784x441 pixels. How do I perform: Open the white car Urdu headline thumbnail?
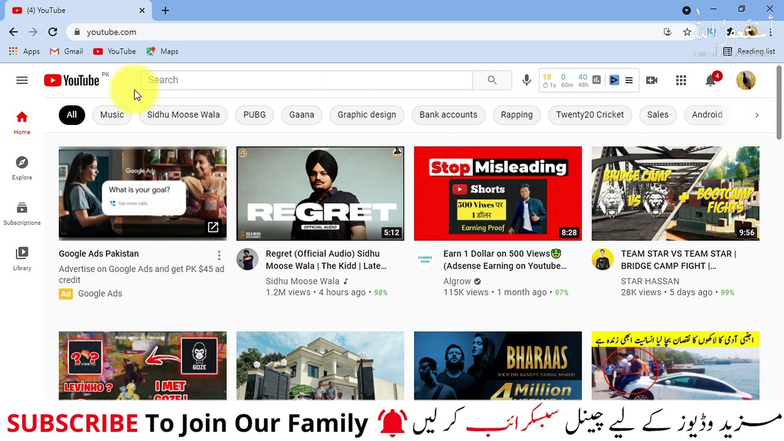(x=676, y=366)
